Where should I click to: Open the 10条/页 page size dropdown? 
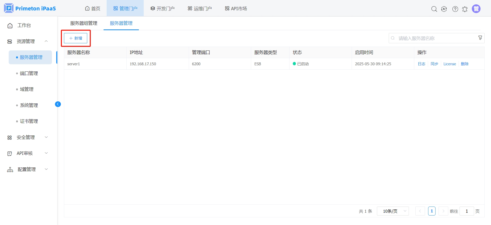click(x=393, y=211)
